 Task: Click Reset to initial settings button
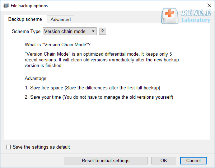tap(106, 160)
